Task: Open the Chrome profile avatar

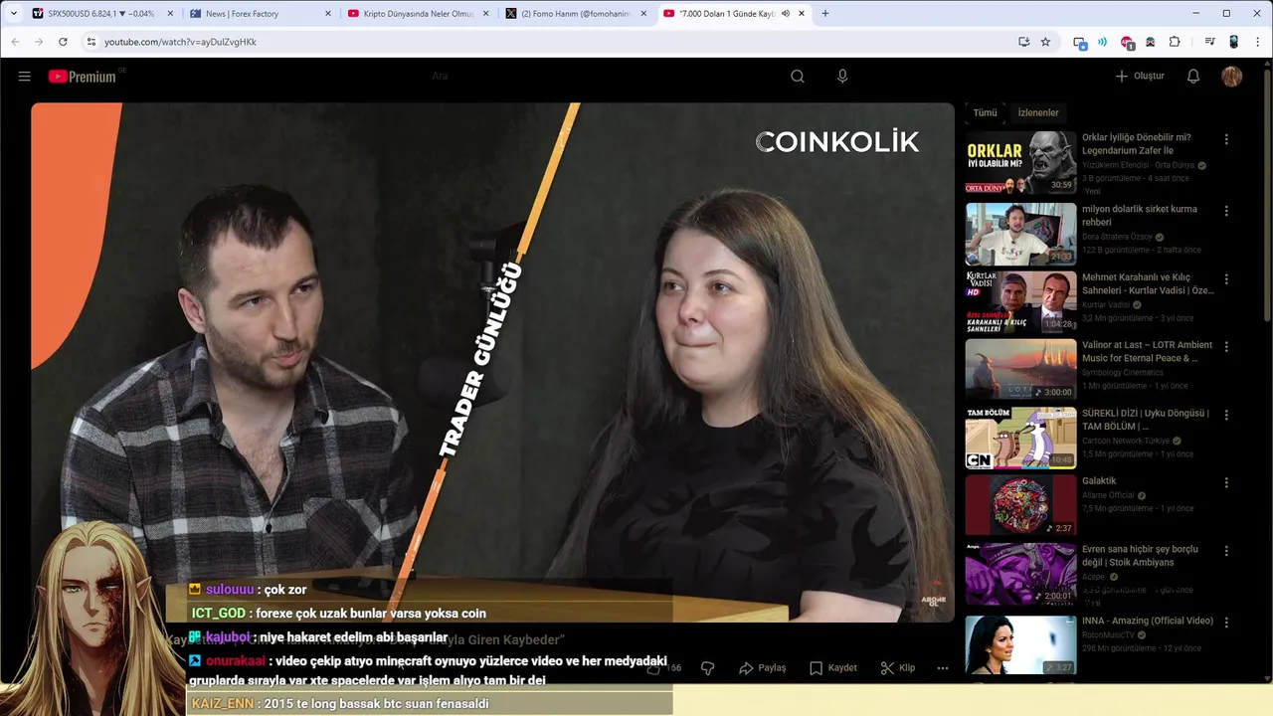Action: coord(1234,42)
